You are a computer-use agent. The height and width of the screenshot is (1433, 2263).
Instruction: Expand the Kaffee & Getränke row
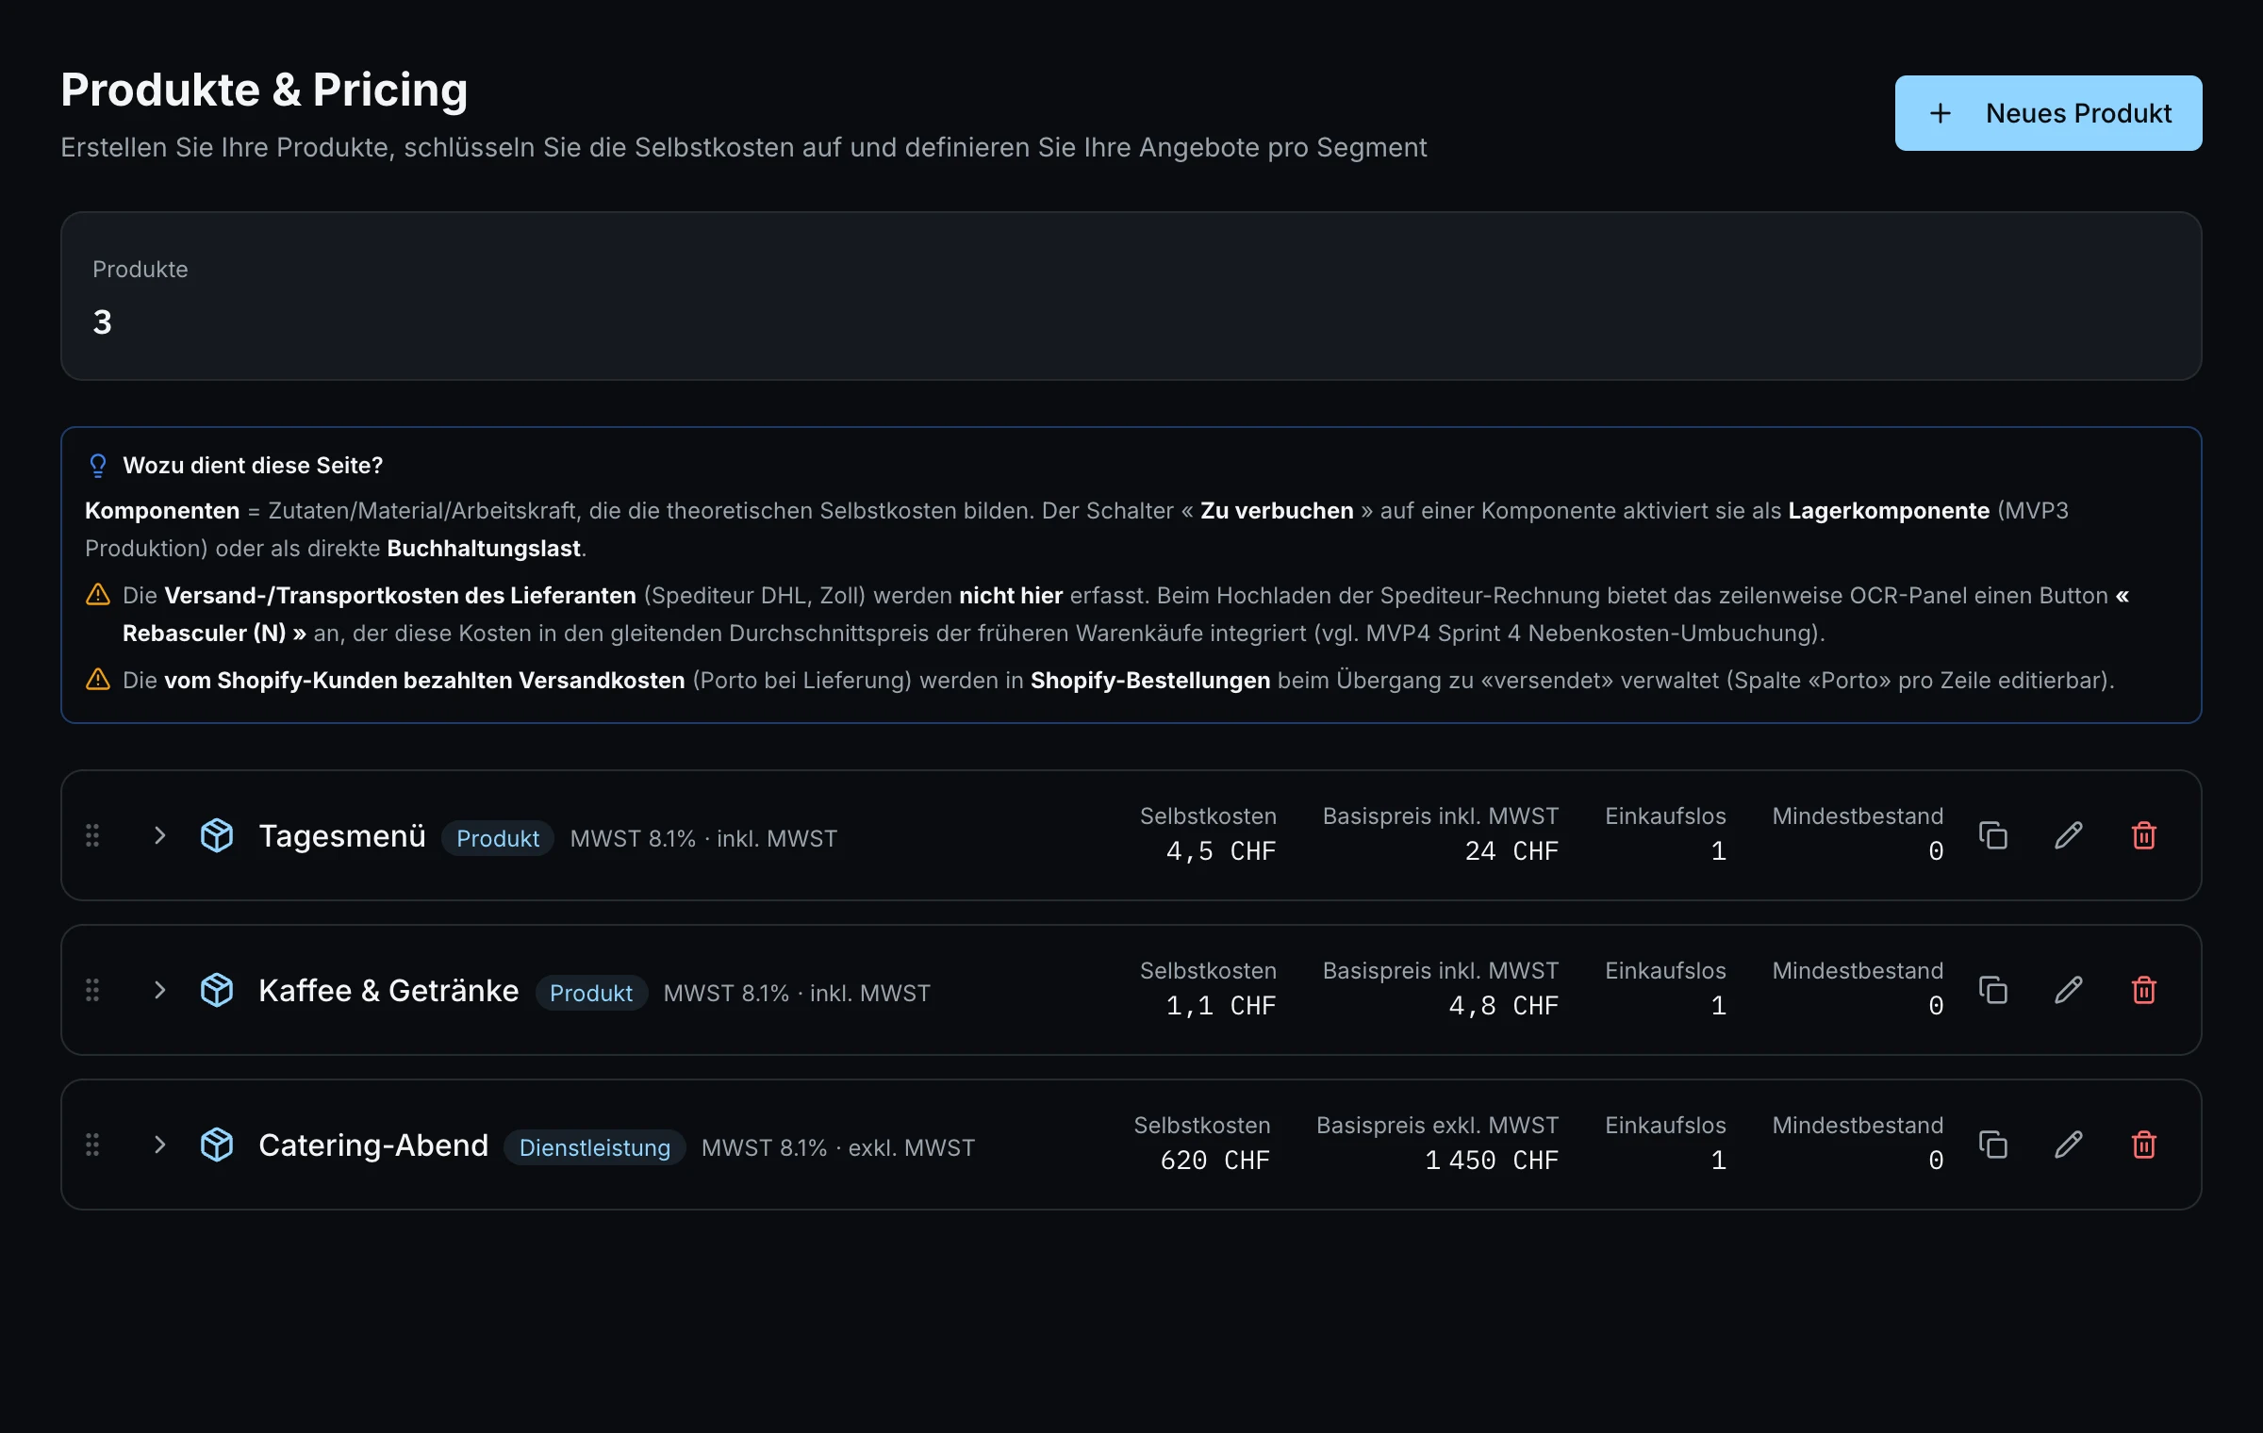(159, 990)
